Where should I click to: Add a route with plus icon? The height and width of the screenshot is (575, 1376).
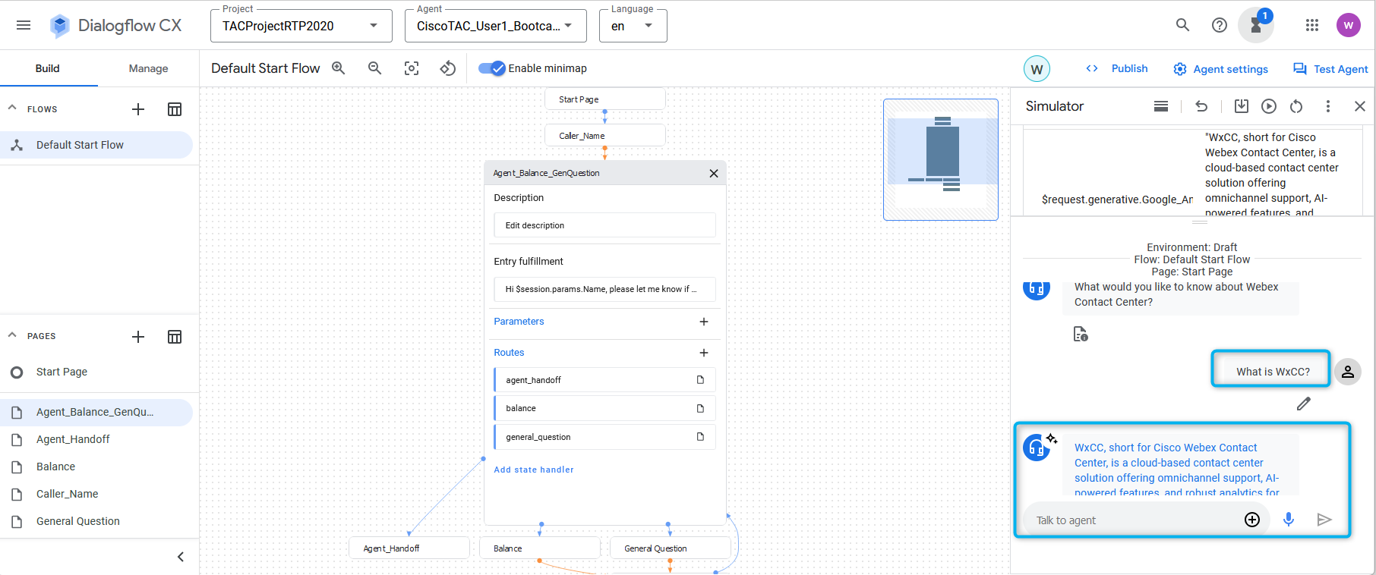point(704,353)
